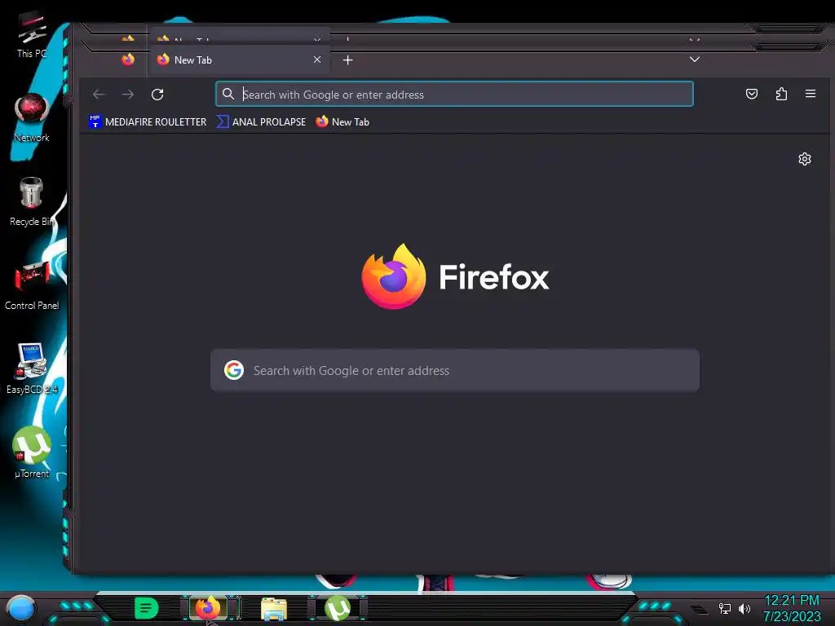Select Recycle Bin desktop icon

(x=32, y=202)
